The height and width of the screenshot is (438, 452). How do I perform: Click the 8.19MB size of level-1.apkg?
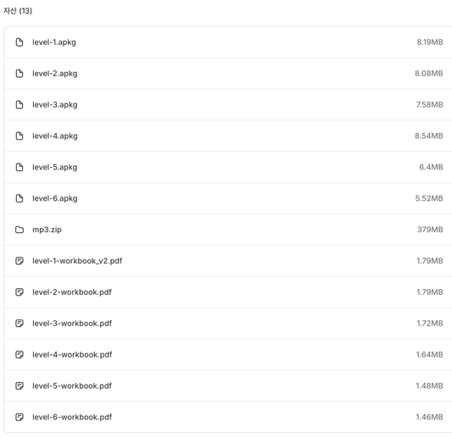click(430, 42)
